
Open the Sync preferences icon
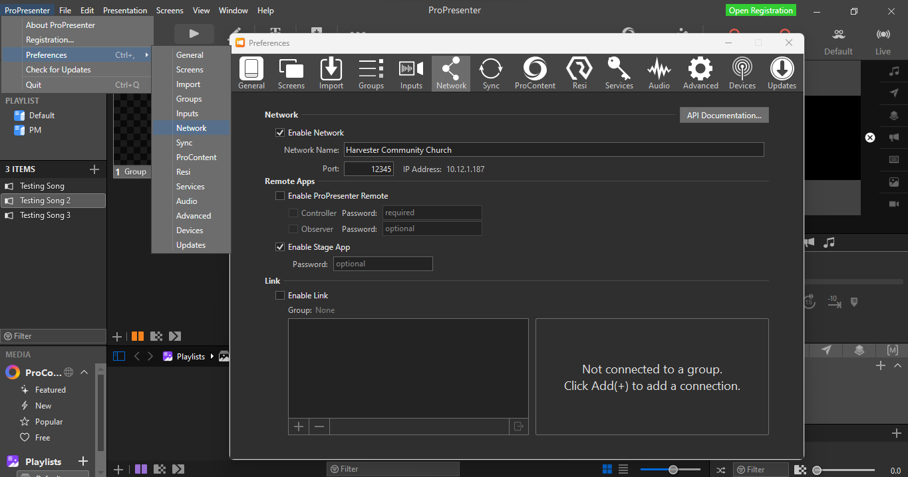[x=491, y=73]
